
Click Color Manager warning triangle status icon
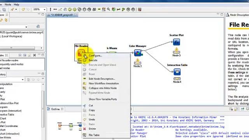pos(137,60)
